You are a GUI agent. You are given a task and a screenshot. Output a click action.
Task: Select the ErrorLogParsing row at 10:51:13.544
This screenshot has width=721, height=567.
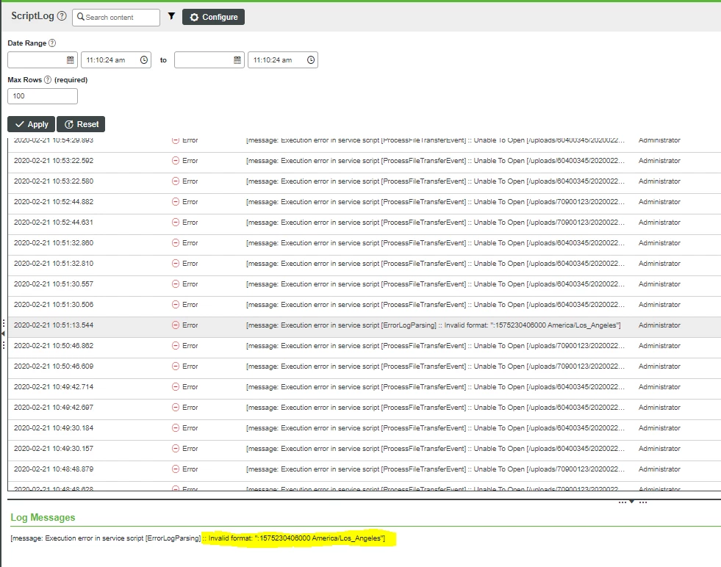pyautogui.click(x=365, y=325)
